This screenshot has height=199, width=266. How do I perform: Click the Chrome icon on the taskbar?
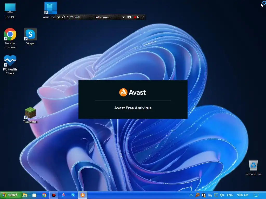click(44, 195)
